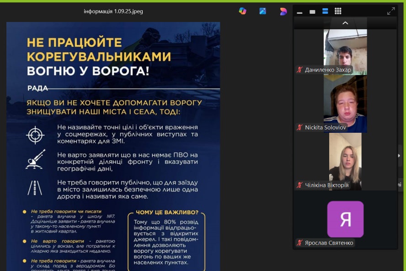Viewport: 406px width, 271px height.
Task: Click the crosshair target icon in the poster
Action: [35, 135]
